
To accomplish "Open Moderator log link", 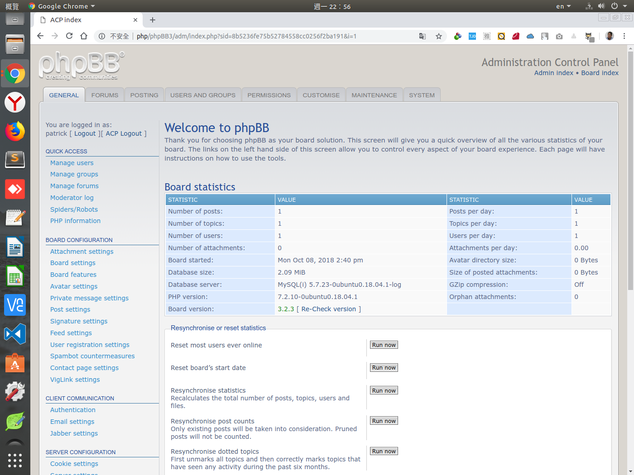I will (x=72, y=198).
